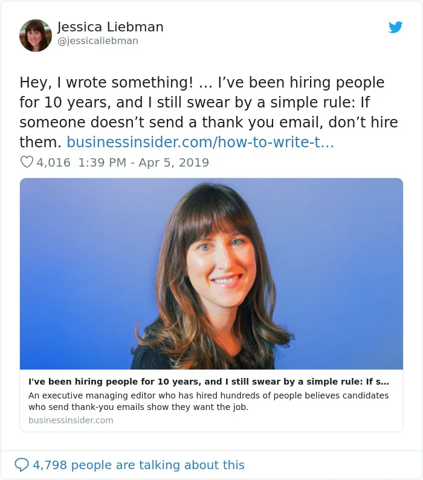Like the tweet via heart icon
The width and height of the screenshot is (423, 480).
point(27,162)
